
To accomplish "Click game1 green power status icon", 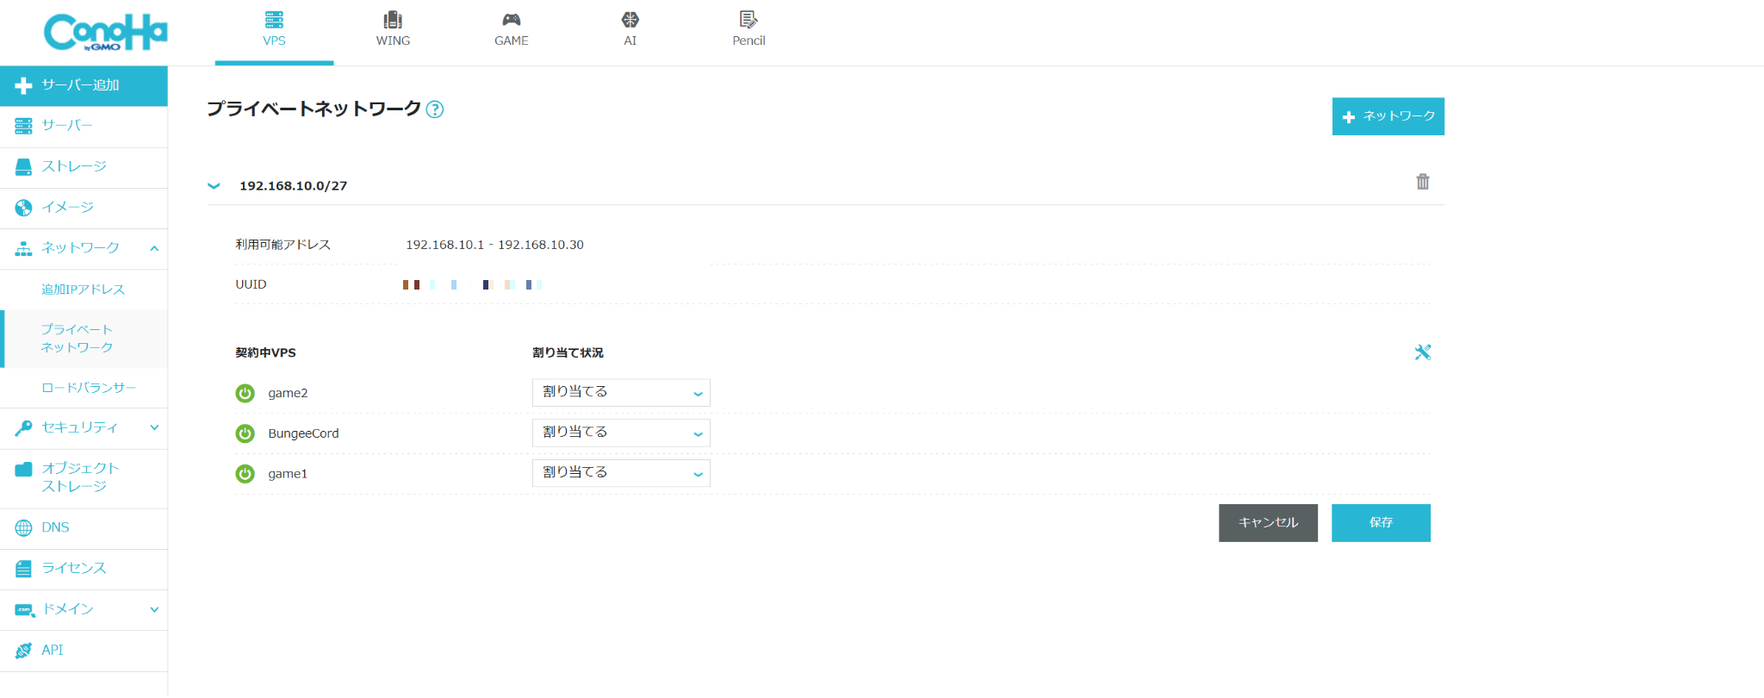I will (x=245, y=474).
